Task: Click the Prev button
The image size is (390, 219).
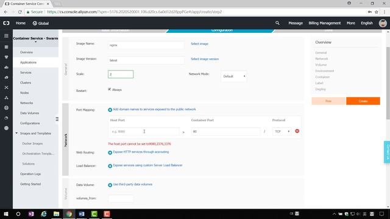Action: (328, 101)
